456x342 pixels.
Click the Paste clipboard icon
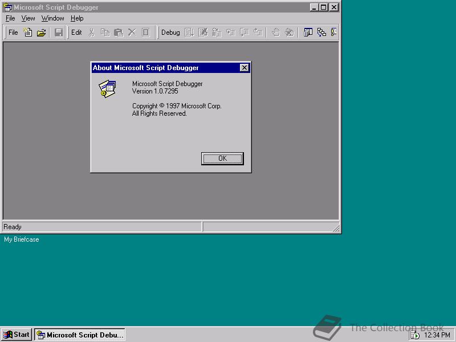[119, 32]
